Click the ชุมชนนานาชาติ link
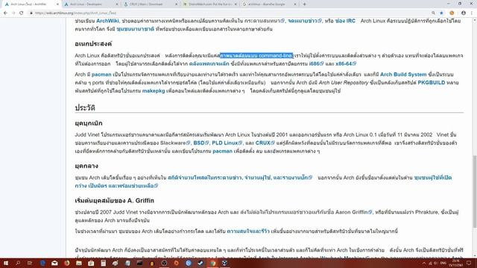This screenshot has height=268, width=477. 135,29
